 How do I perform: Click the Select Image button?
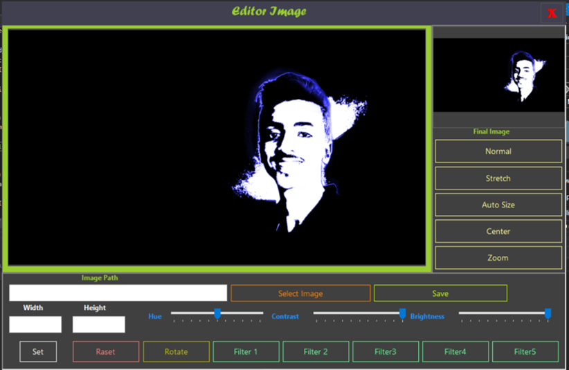(x=300, y=293)
